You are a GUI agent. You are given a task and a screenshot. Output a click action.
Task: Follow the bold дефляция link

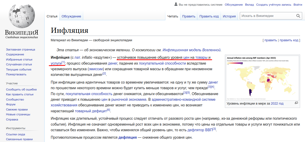click(x=128, y=138)
